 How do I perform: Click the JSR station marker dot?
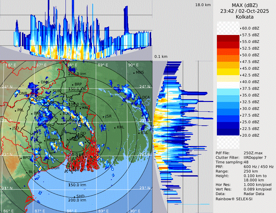click(103, 117)
